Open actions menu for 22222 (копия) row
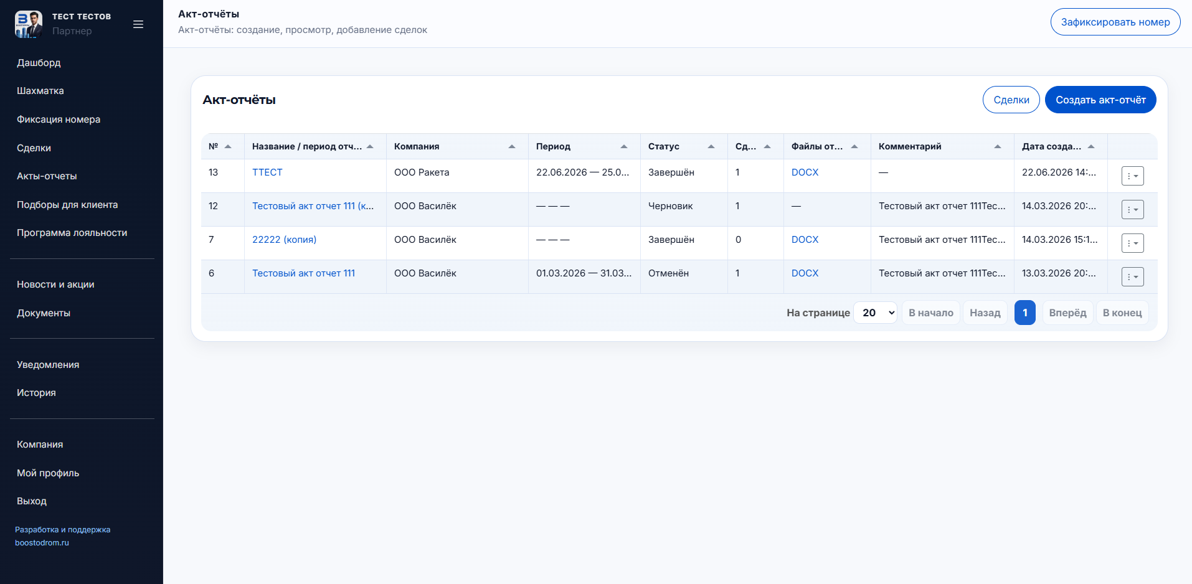The width and height of the screenshot is (1192, 584). click(1132, 243)
